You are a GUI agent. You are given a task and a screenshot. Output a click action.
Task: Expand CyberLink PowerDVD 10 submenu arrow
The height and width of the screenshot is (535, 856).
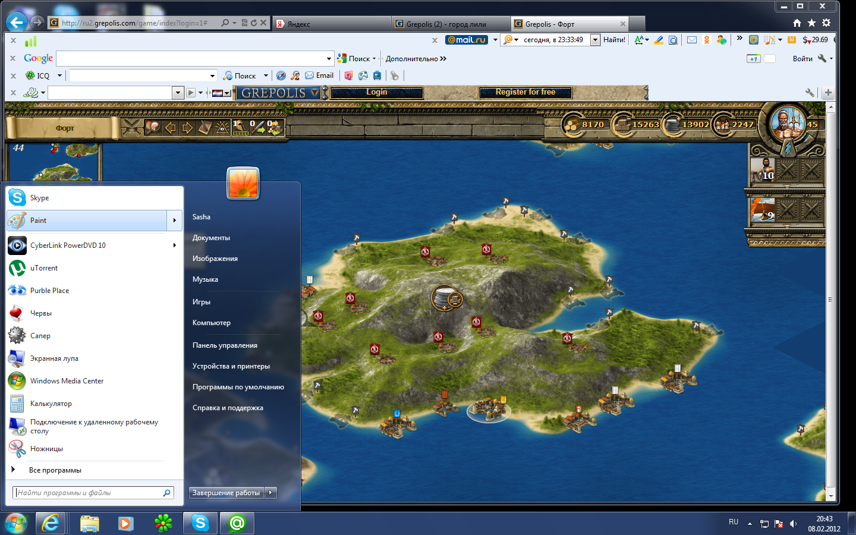point(175,246)
